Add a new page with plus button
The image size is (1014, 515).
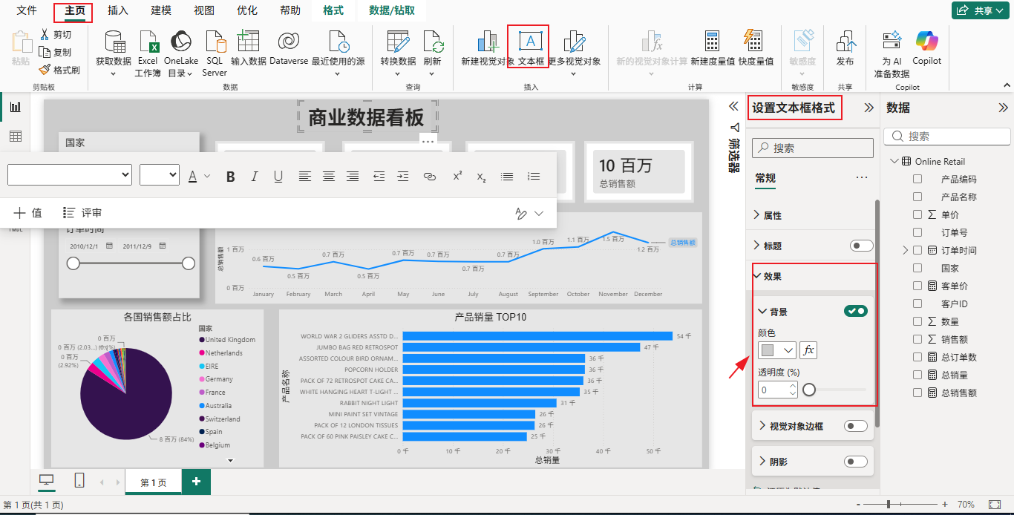tap(196, 482)
